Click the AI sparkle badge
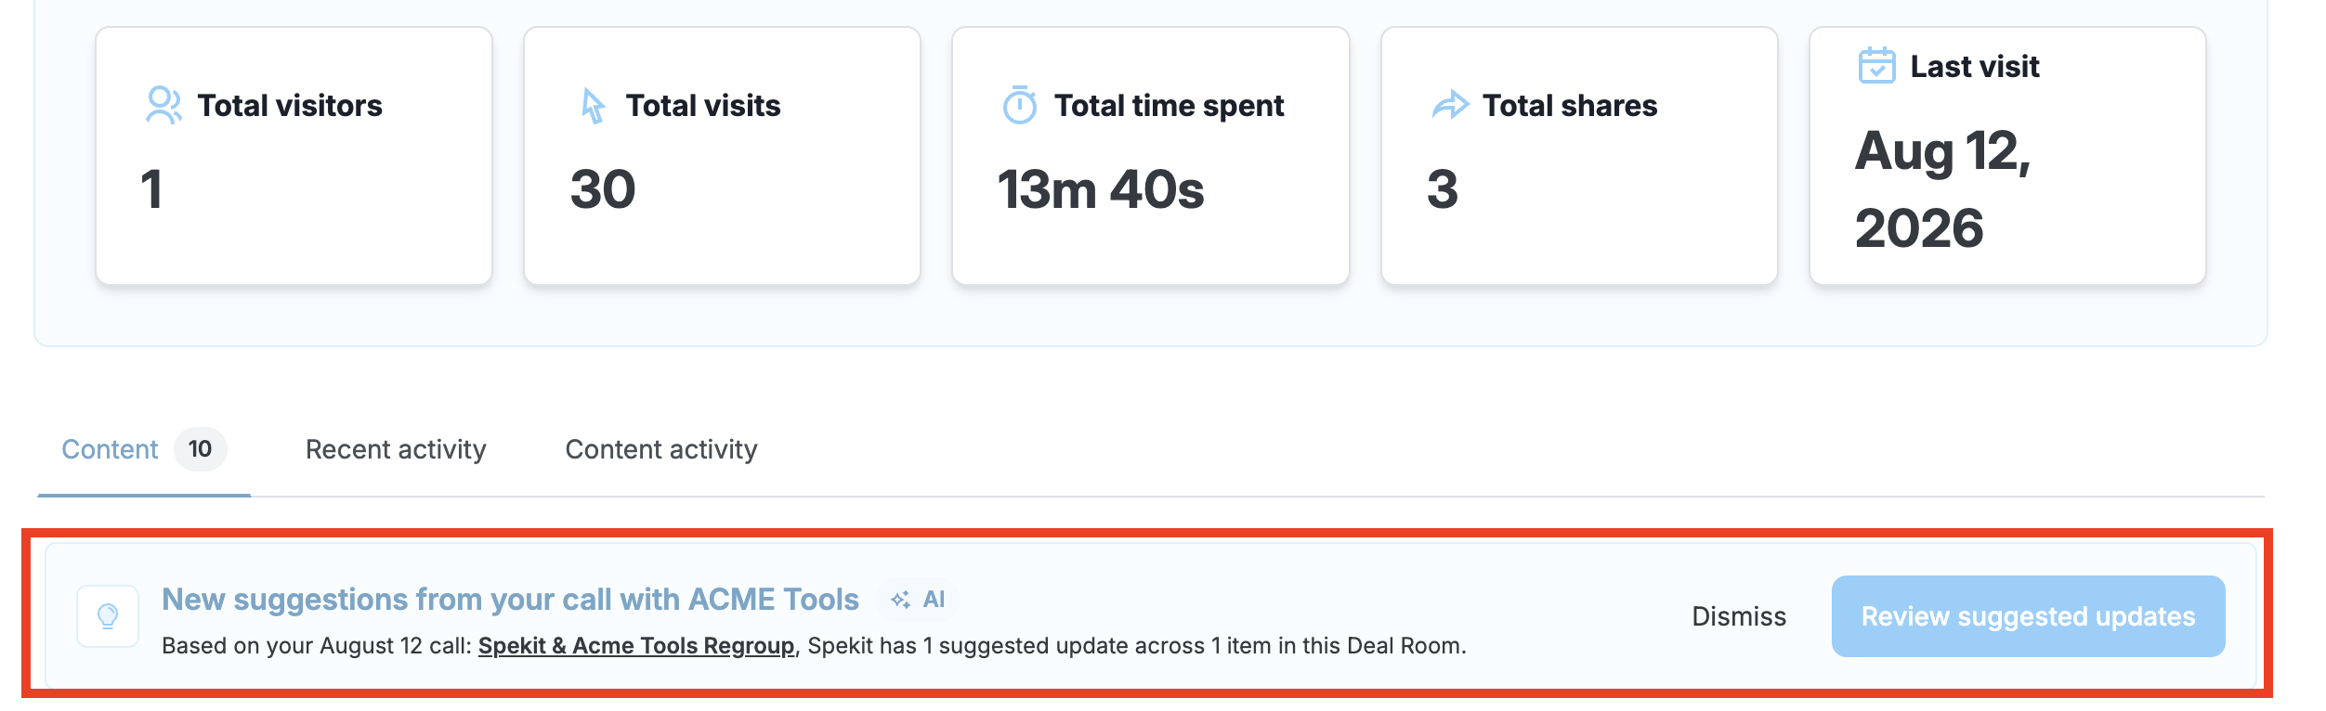This screenshot has height=711, width=2326. [x=918, y=600]
